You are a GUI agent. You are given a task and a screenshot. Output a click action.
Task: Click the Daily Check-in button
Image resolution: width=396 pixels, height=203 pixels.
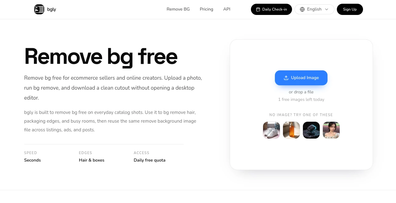[x=271, y=9]
